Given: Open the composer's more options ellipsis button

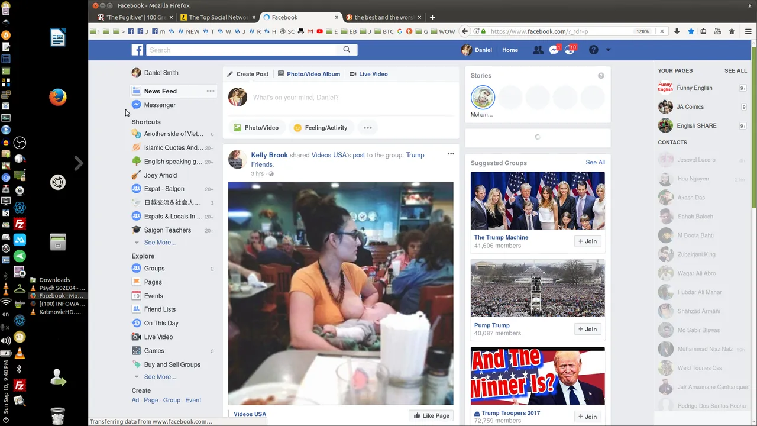Looking at the screenshot, I should [368, 128].
